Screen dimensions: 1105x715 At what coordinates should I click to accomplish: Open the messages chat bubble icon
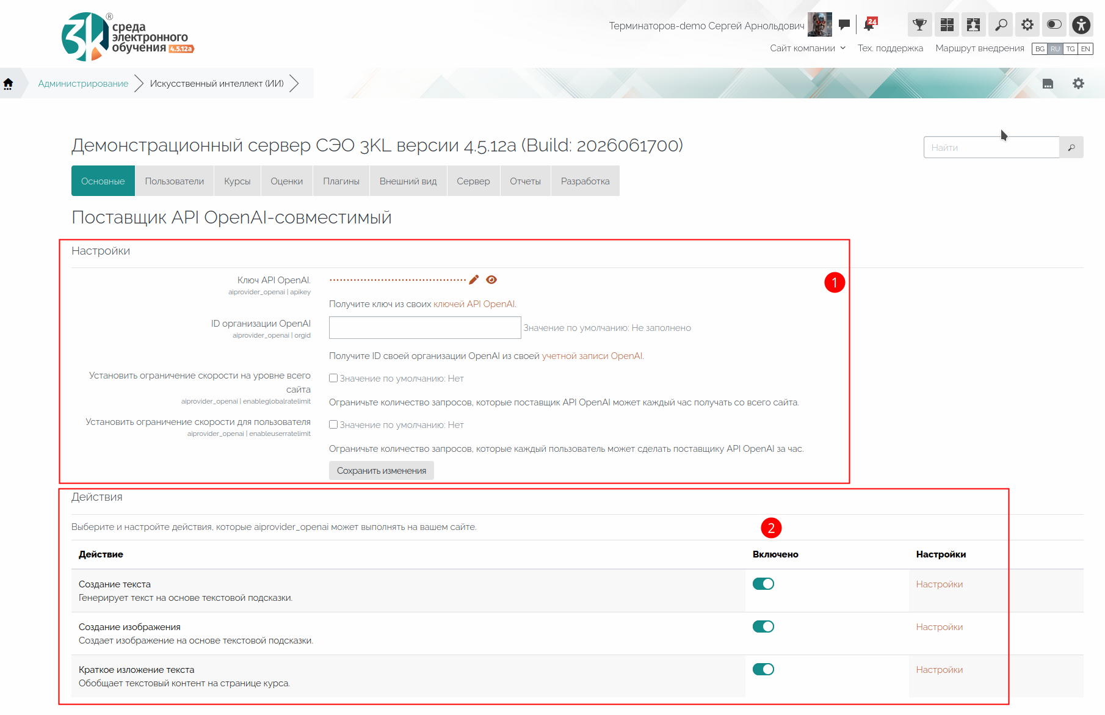tap(844, 24)
